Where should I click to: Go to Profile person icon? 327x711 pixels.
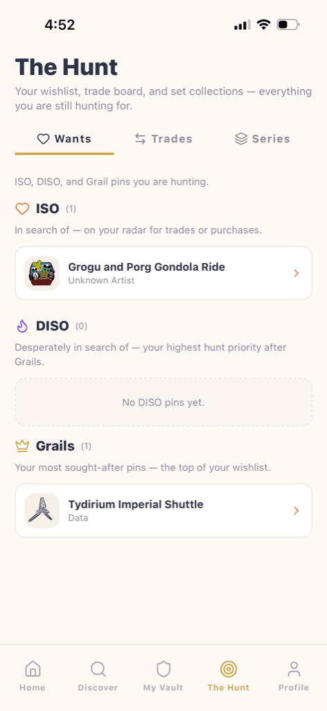pos(294,669)
